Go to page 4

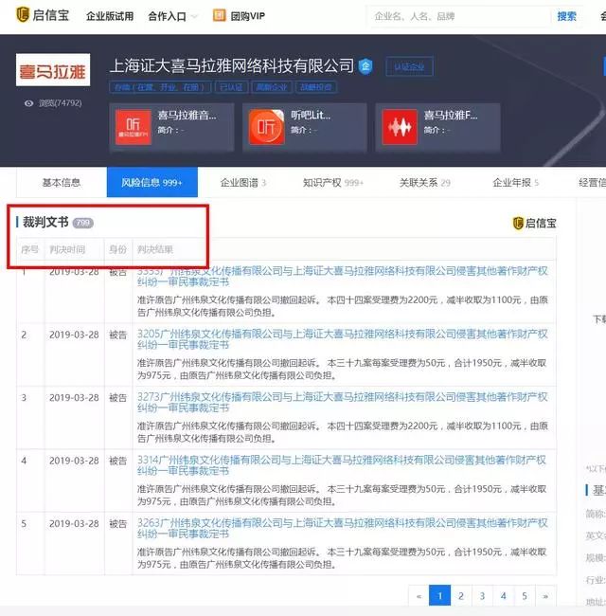coord(503,596)
